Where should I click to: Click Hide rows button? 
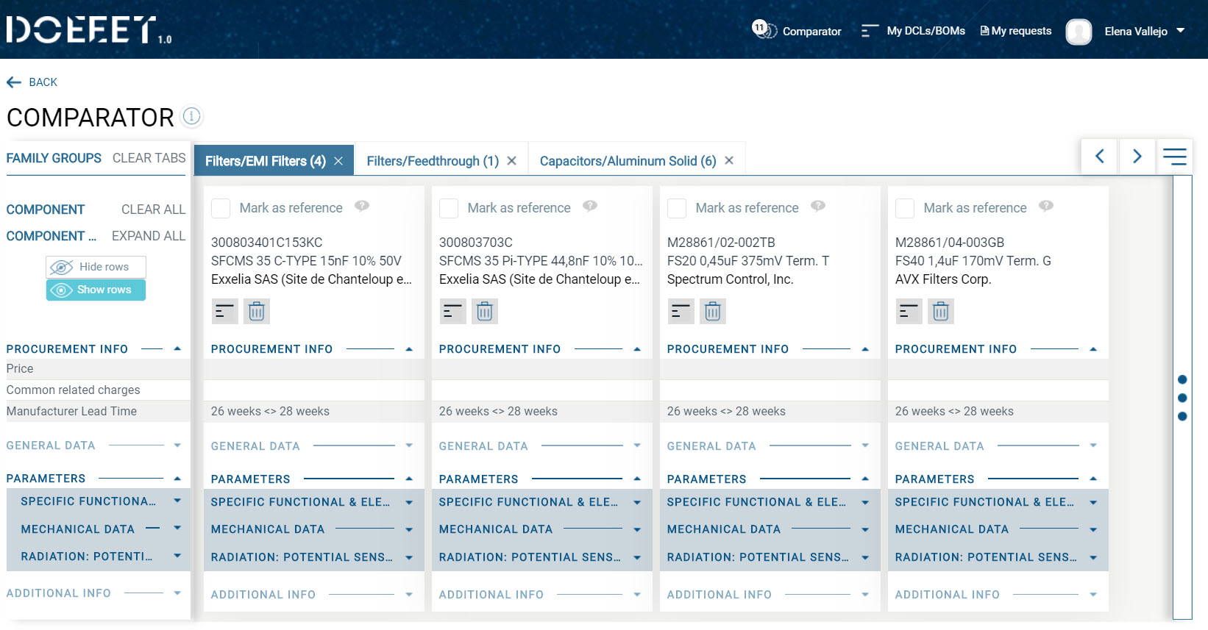pos(96,267)
